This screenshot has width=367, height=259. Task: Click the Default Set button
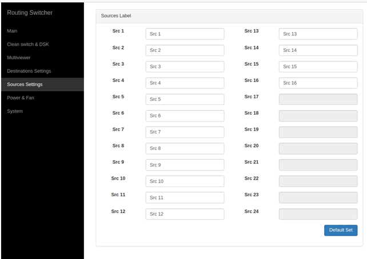(341, 230)
